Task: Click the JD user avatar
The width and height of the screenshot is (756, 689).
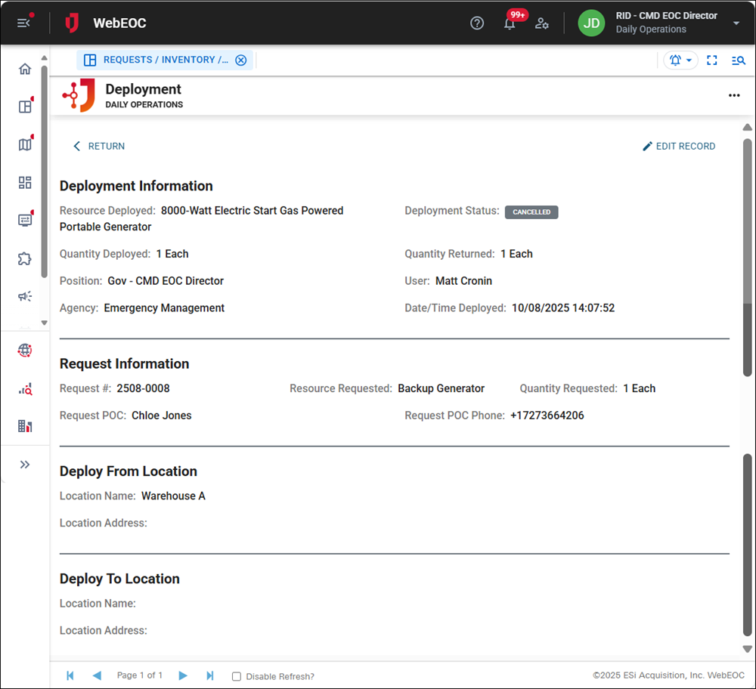Action: pyautogui.click(x=591, y=23)
